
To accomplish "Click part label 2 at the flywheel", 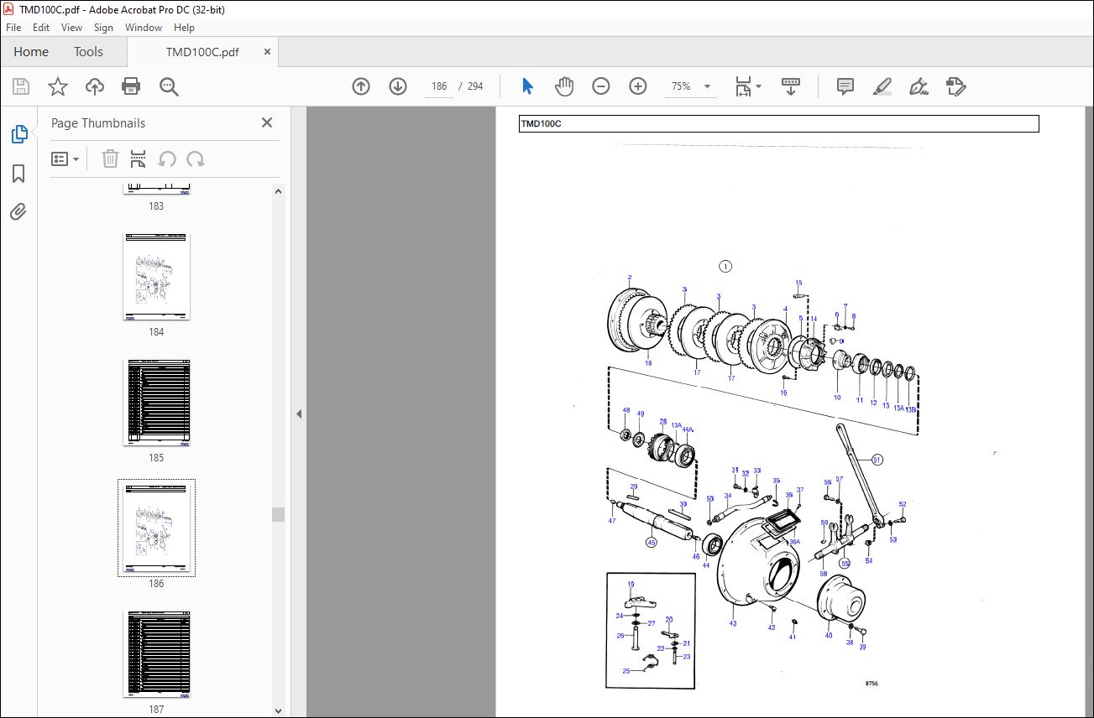I will 629,278.
